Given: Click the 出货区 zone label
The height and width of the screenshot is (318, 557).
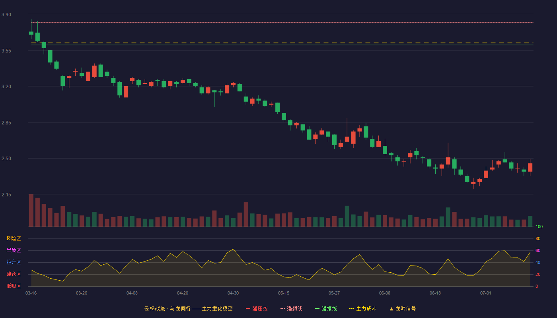Looking at the screenshot, I should 14,250.
